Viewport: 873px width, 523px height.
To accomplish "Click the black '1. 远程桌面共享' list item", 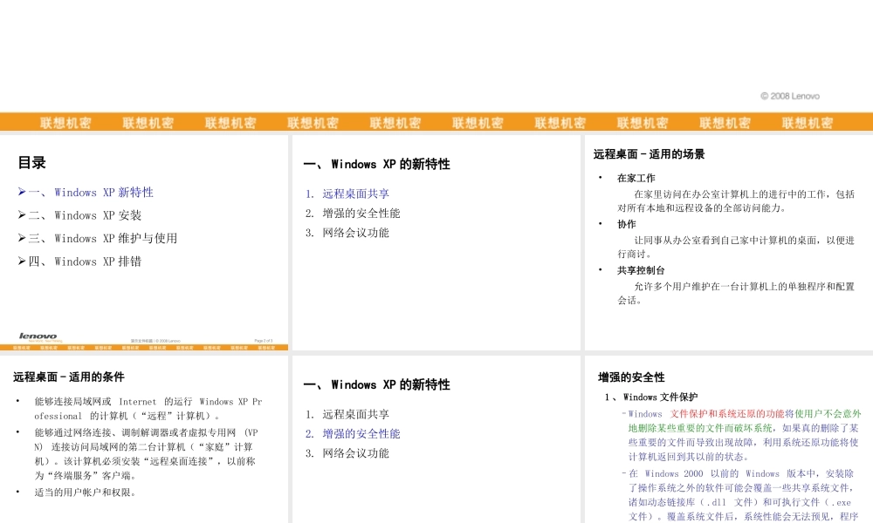I will click(347, 415).
